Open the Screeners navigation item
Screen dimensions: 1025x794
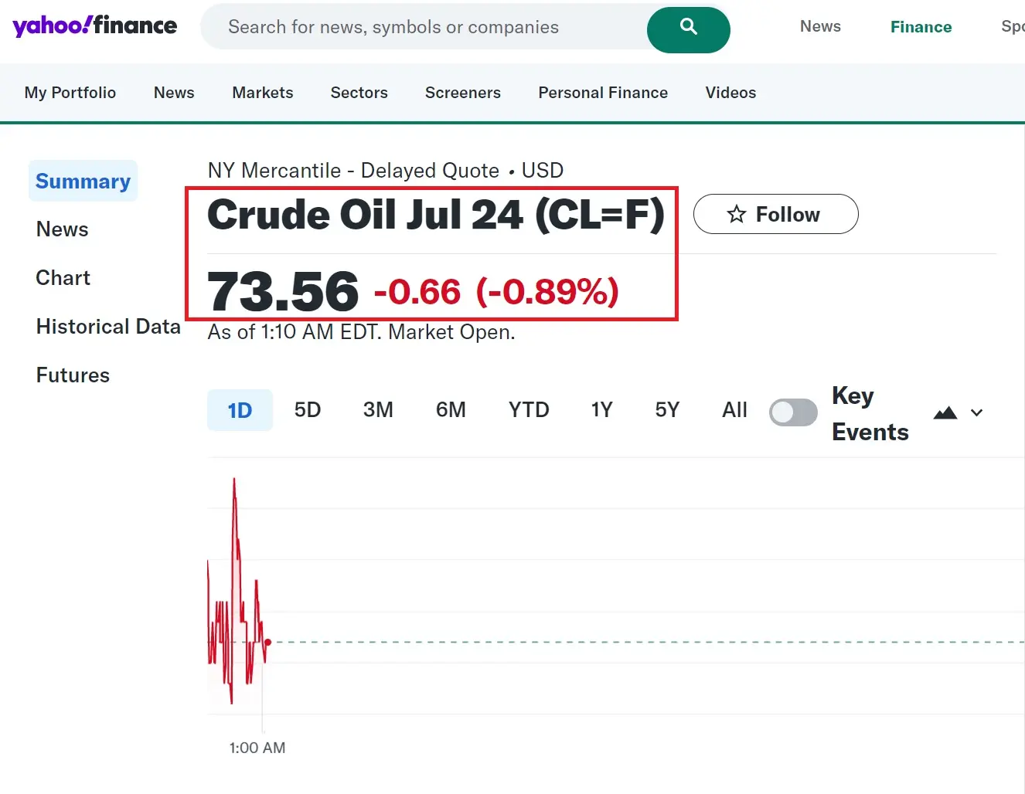tap(462, 93)
